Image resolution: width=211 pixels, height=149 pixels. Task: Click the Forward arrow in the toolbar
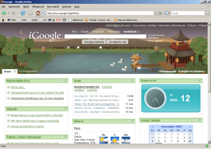click(13, 13)
